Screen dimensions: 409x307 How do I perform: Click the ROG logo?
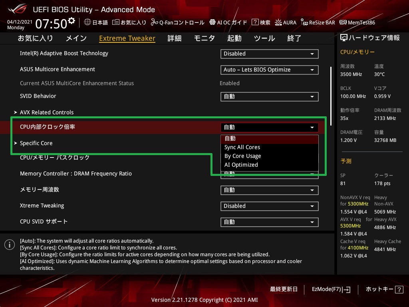[x=18, y=9]
